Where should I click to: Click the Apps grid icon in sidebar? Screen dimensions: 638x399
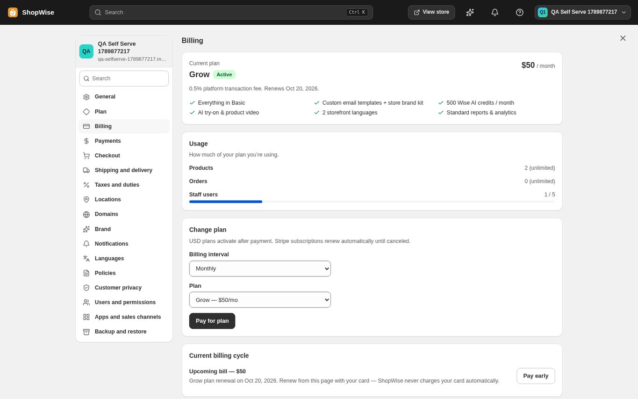pos(86,317)
